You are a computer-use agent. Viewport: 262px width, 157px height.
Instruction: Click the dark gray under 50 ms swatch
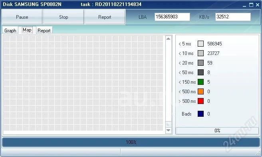pyautogui.click(x=200, y=73)
